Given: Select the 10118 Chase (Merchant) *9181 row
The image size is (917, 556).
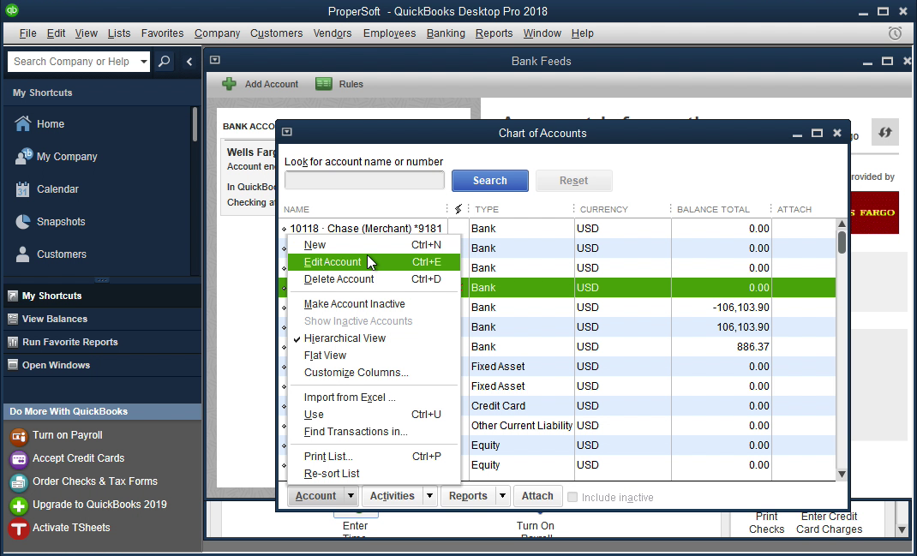Looking at the screenshot, I should coord(559,229).
